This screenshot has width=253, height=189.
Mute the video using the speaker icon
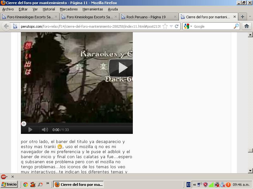tap(45, 130)
